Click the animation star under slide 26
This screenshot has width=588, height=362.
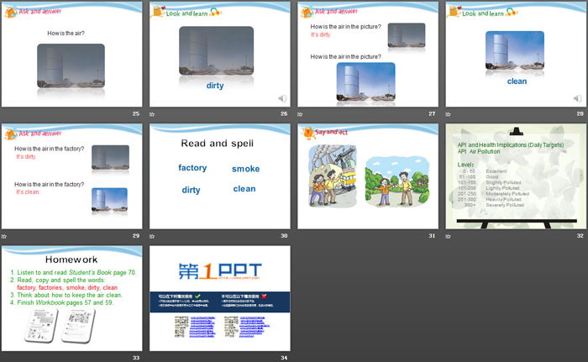pyautogui.click(x=152, y=113)
